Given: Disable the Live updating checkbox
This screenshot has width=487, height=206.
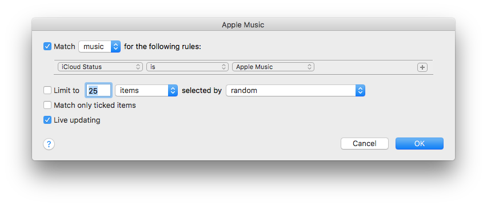Looking at the screenshot, I should point(47,120).
